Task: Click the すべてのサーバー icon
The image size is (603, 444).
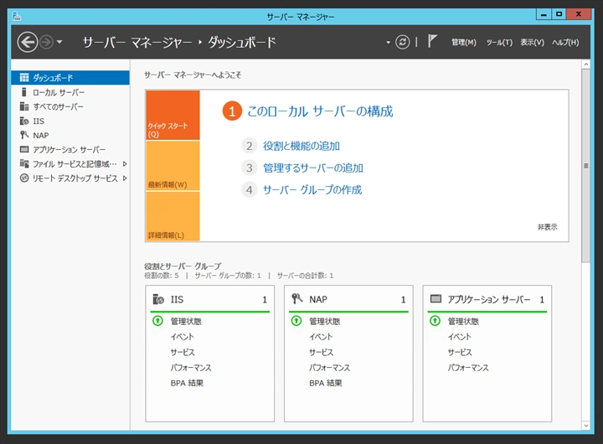Action: coord(24,106)
